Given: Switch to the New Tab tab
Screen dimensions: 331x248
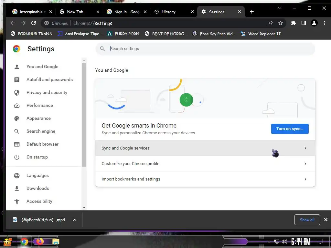Looking at the screenshot, I should 80,12.
